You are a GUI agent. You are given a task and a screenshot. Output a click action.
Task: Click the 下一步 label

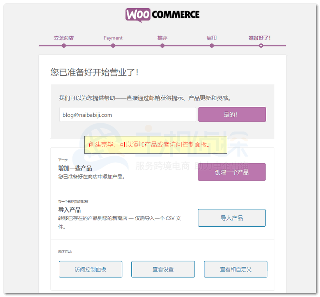(x=63, y=160)
